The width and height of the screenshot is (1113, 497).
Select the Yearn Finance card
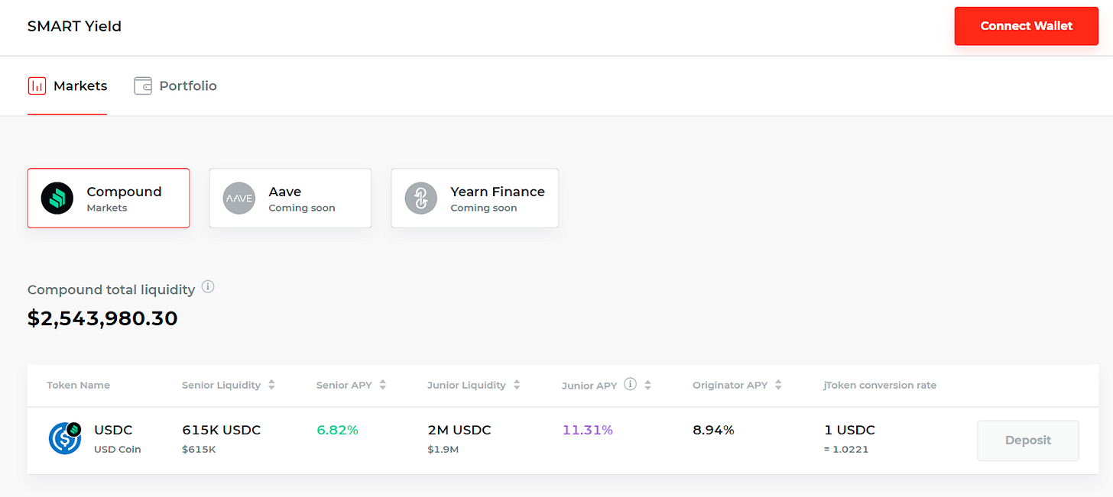(x=475, y=198)
